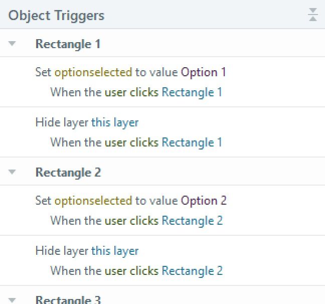This screenshot has width=325, height=304.
Task: Select the Rectangle 2 group header
Action: coord(68,172)
